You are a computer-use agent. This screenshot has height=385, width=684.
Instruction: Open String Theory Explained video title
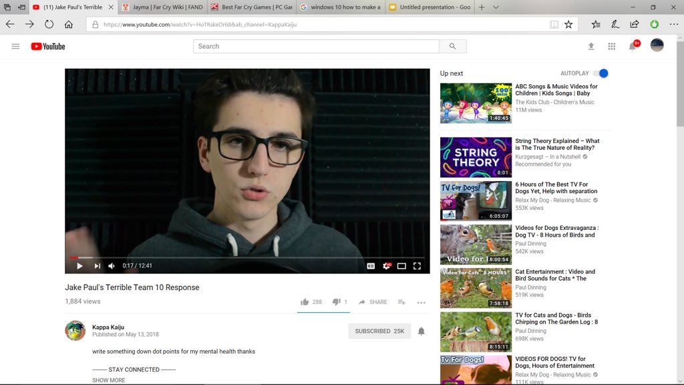coord(557,144)
